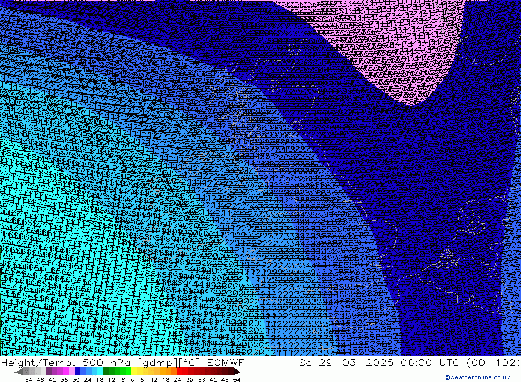
Task: Select the cyan legend swatch
Action: 100,372
